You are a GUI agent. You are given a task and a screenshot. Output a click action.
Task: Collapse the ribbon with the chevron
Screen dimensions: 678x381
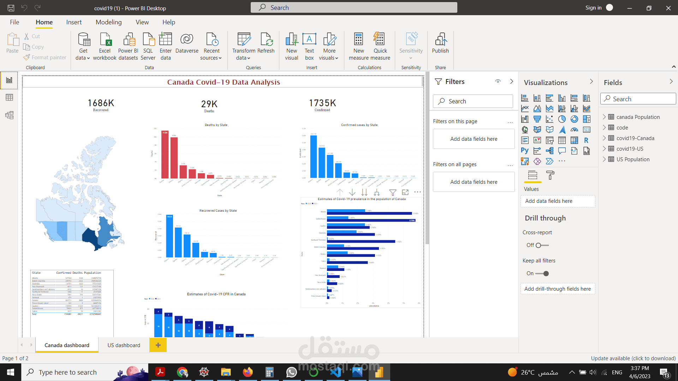pos(674,67)
